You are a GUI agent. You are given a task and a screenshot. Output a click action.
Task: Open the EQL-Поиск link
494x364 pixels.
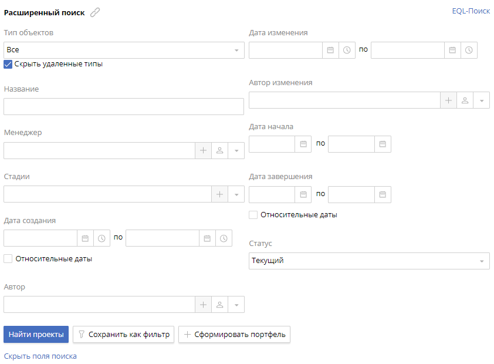pos(471,11)
